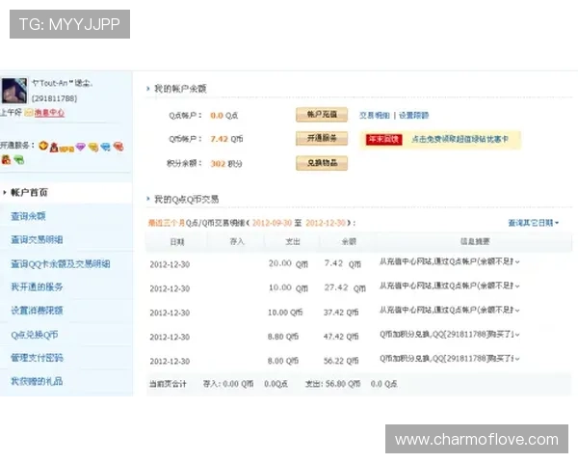Click the green diamond service icon
The image size is (578, 463).
coord(19,160)
